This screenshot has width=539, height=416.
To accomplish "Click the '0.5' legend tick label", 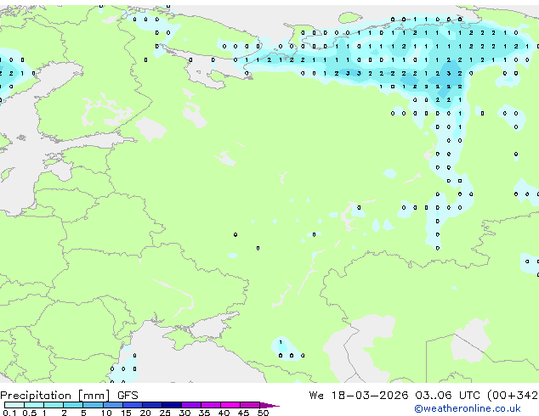I will [x=30, y=413].
